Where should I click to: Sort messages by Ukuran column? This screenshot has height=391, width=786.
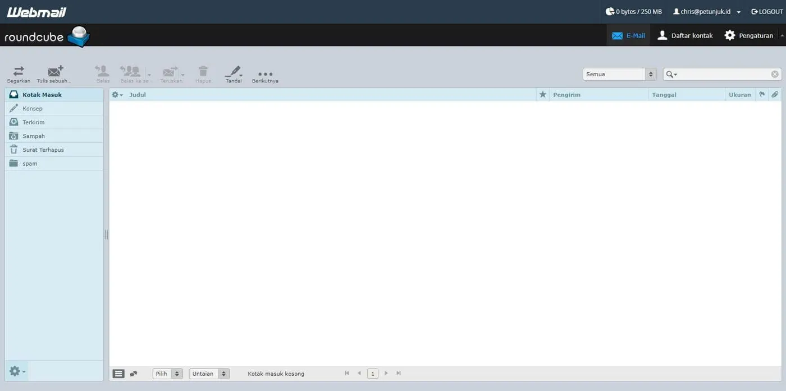[x=739, y=95]
